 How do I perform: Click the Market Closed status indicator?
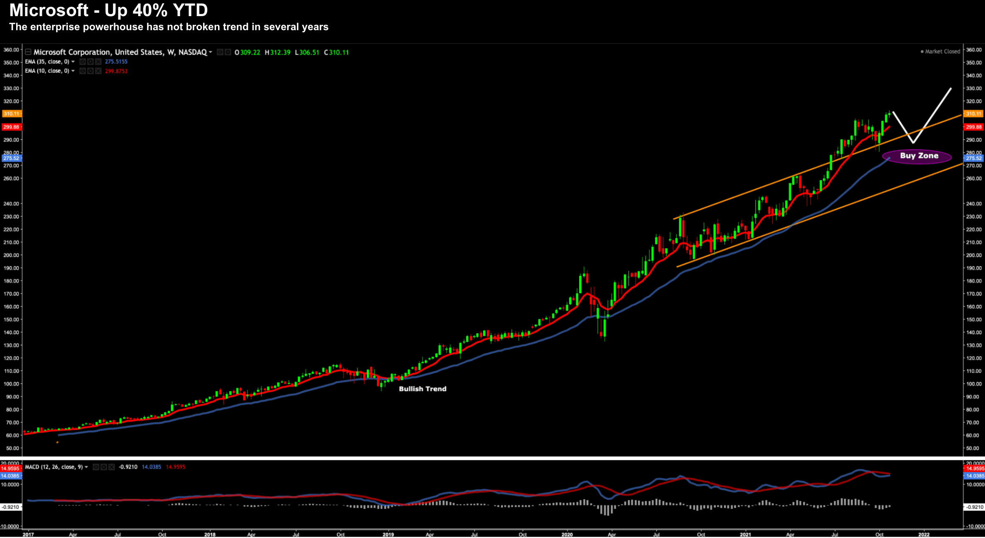[940, 52]
